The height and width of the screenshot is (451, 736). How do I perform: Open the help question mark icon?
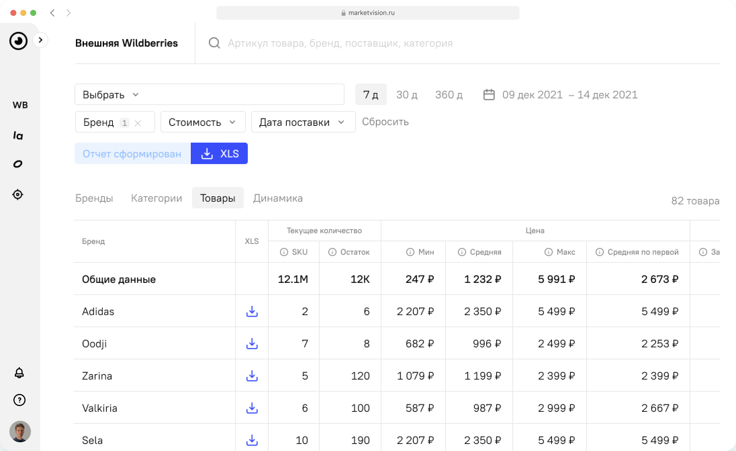[x=19, y=400]
